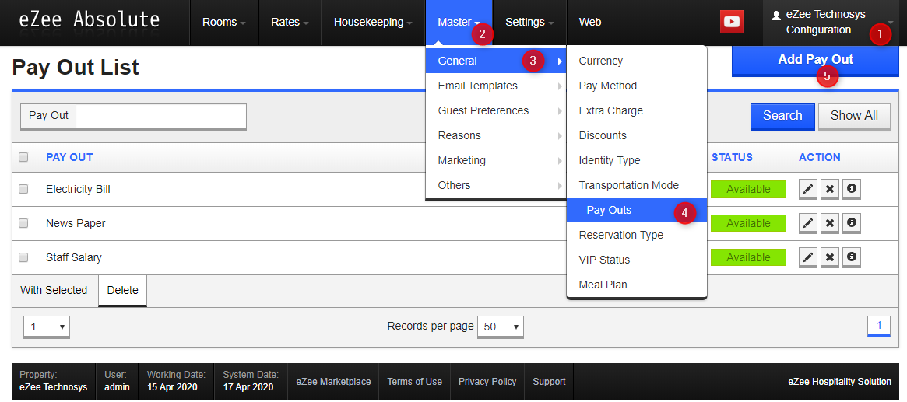Sort by PAY OUT column header

point(69,157)
